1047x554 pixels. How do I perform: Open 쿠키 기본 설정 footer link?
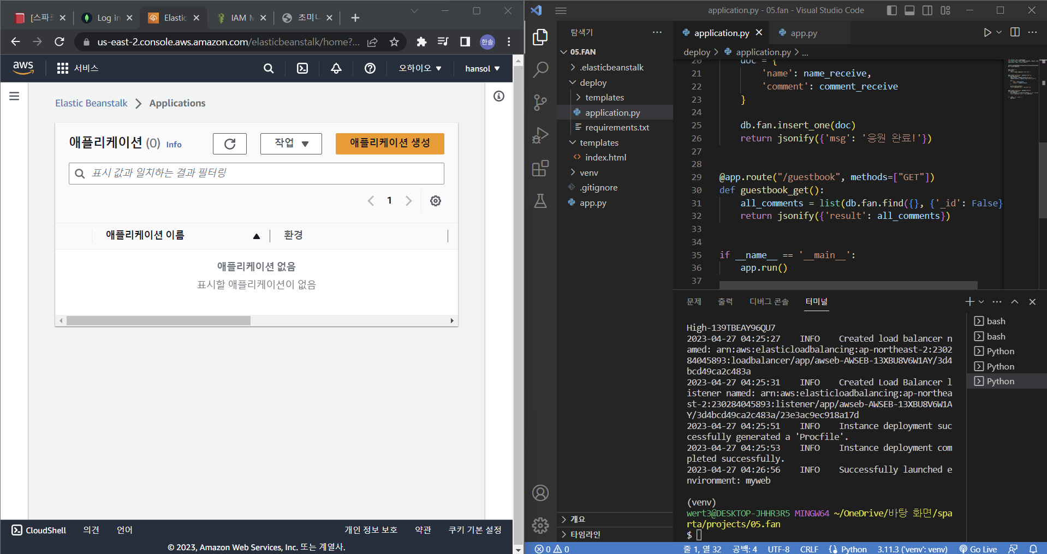pyautogui.click(x=475, y=530)
